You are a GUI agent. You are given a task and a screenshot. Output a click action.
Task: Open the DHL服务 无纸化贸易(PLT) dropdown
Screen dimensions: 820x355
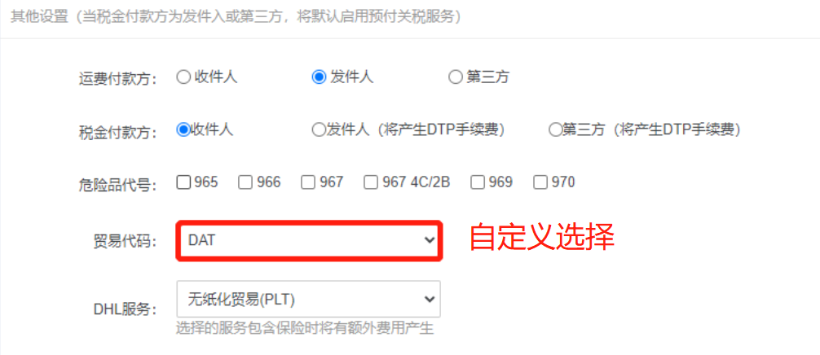click(x=309, y=299)
